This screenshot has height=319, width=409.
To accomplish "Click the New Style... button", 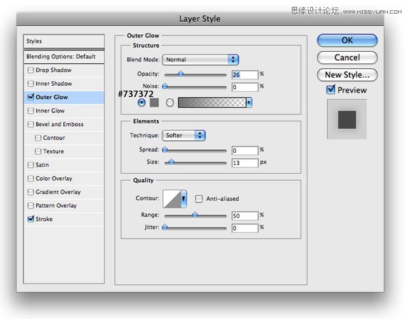I will tap(347, 75).
